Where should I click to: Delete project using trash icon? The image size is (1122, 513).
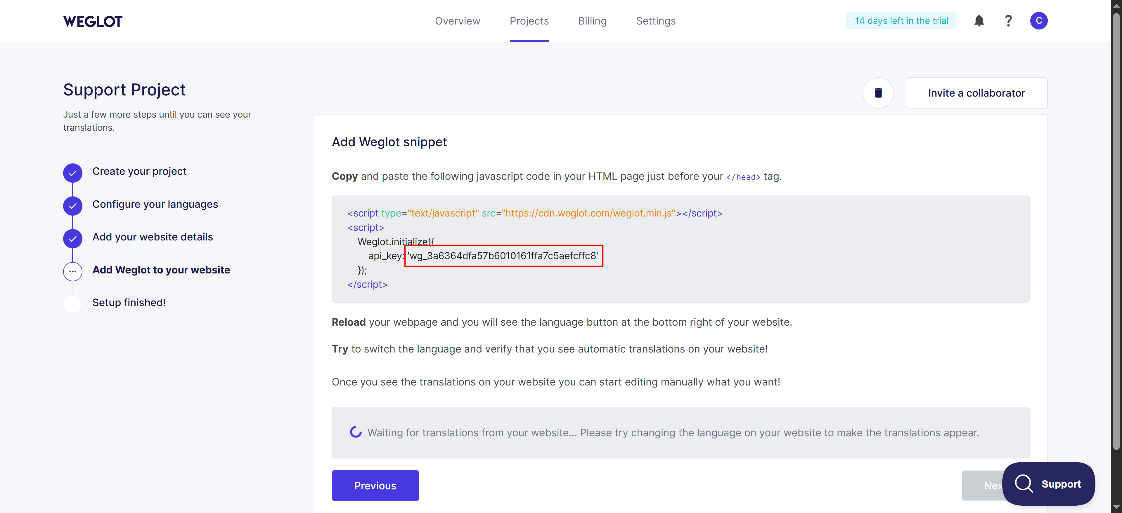point(878,93)
